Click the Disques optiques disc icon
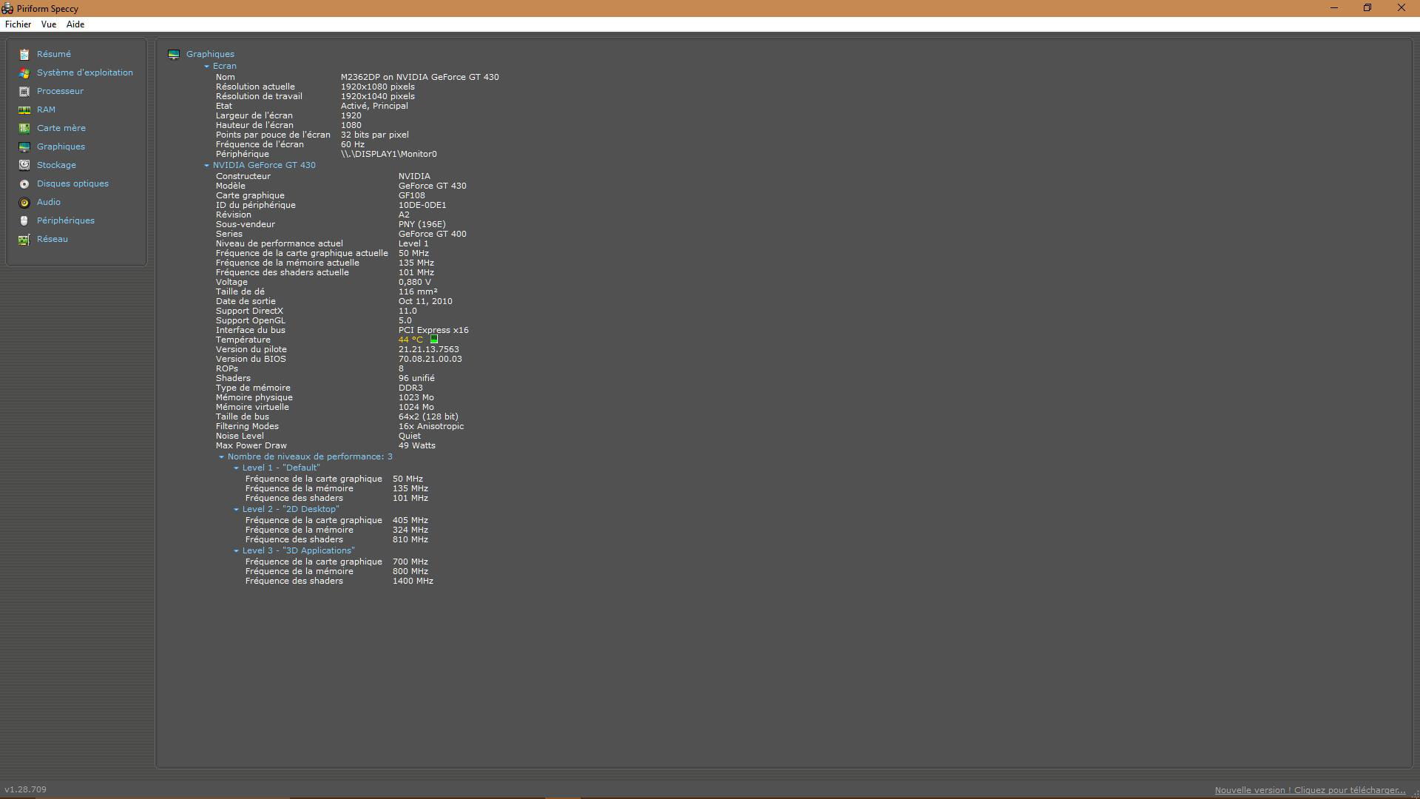Viewport: 1420px width, 799px height. tap(24, 184)
